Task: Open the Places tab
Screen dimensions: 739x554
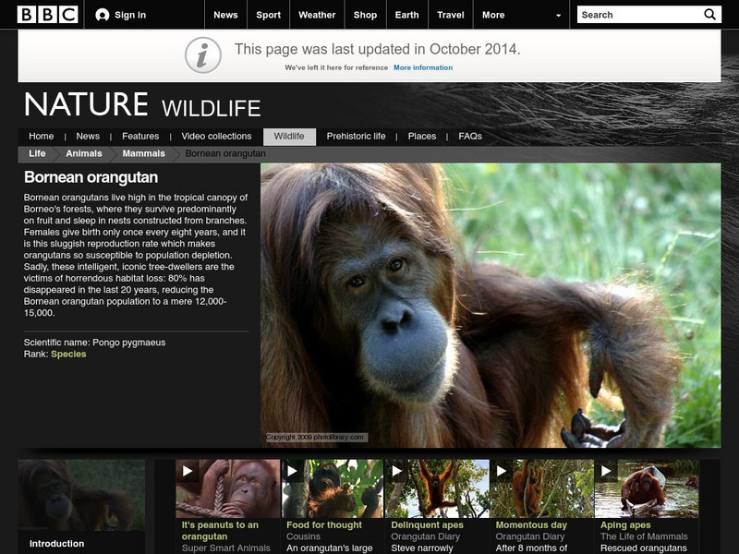Action: click(422, 136)
